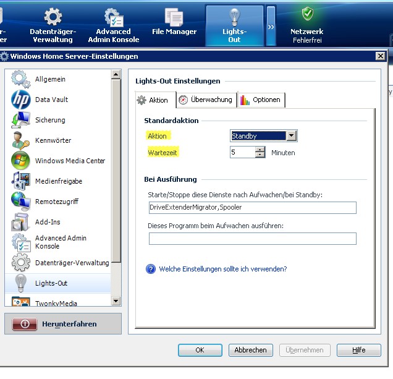Open Medienfreigabe settings label
The image size is (393, 379).
59,181
